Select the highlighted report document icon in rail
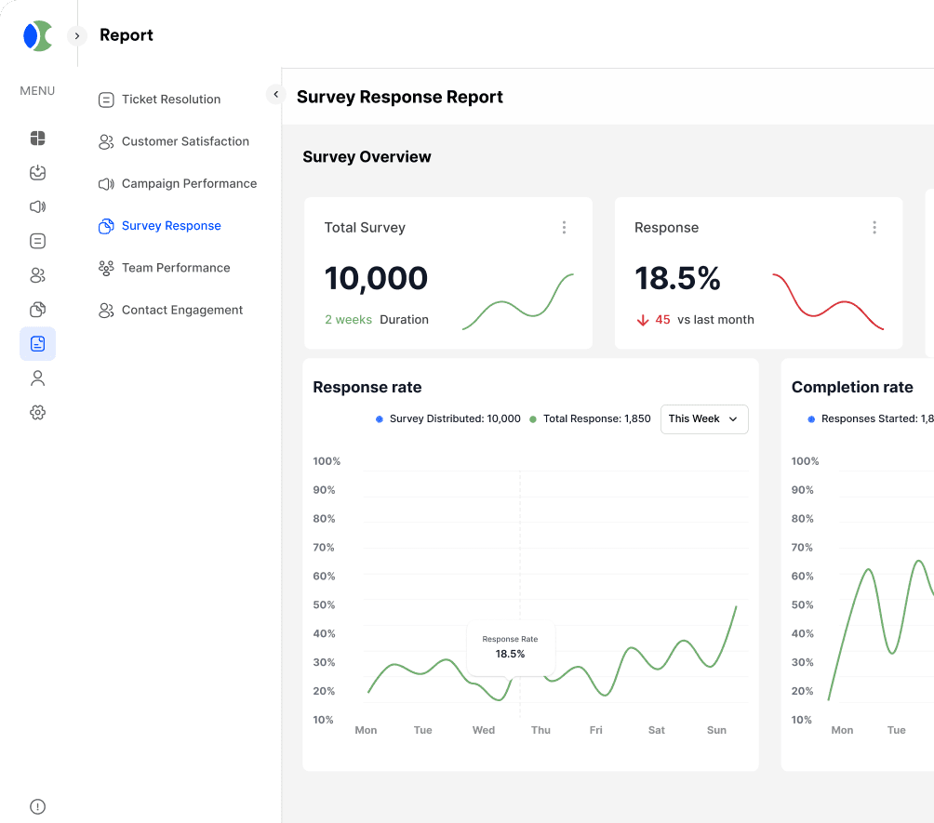This screenshot has height=823, width=934. 37,343
